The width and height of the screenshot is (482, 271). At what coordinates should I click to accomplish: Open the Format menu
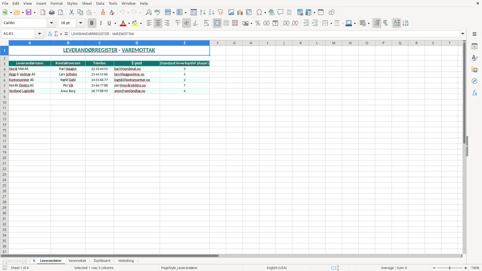(x=57, y=3)
